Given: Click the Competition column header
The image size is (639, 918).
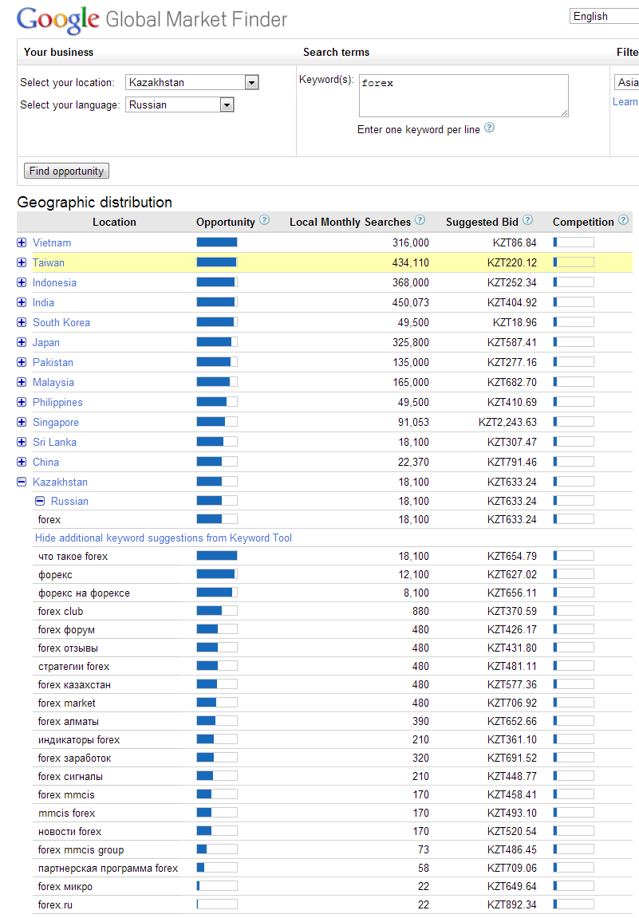Looking at the screenshot, I should tap(583, 222).
